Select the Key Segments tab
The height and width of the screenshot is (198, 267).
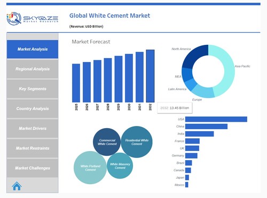[x=33, y=89]
